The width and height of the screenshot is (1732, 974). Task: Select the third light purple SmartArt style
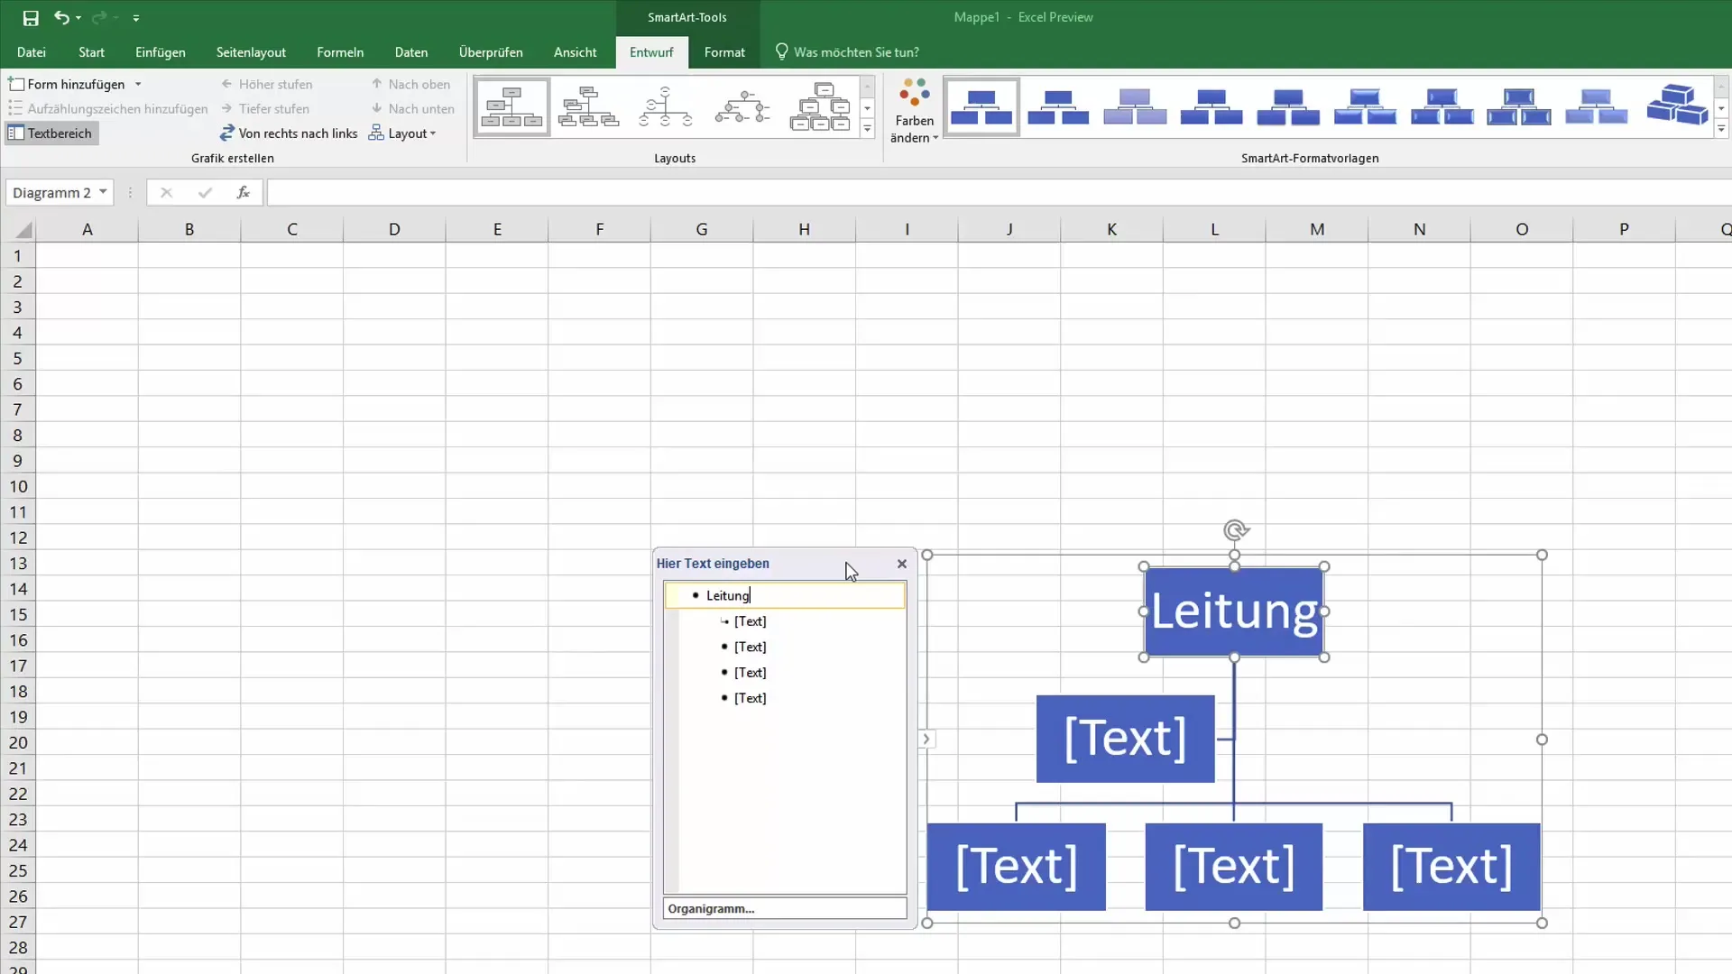(x=1135, y=107)
